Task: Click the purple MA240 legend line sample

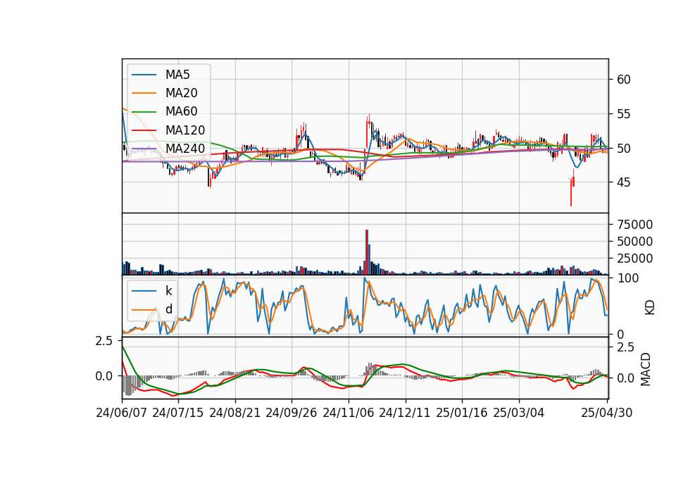Action: (x=144, y=149)
